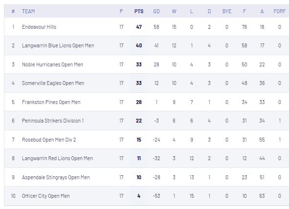Select Aspendale Stingrays Open Men team
Screen dimensions: 289x209
[56, 177]
